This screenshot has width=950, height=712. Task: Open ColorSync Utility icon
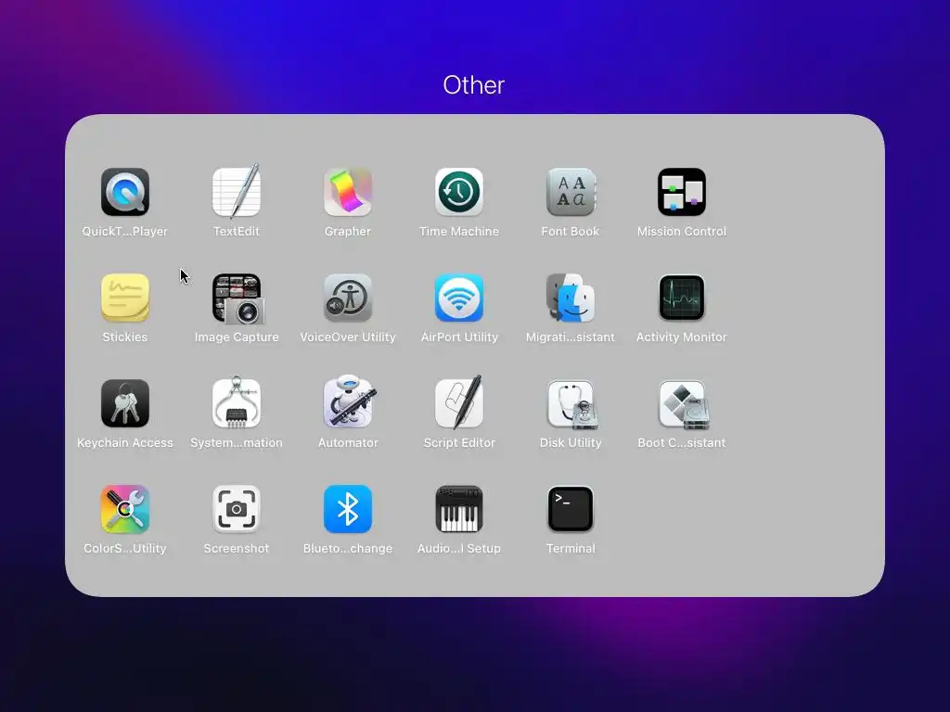click(125, 509)
